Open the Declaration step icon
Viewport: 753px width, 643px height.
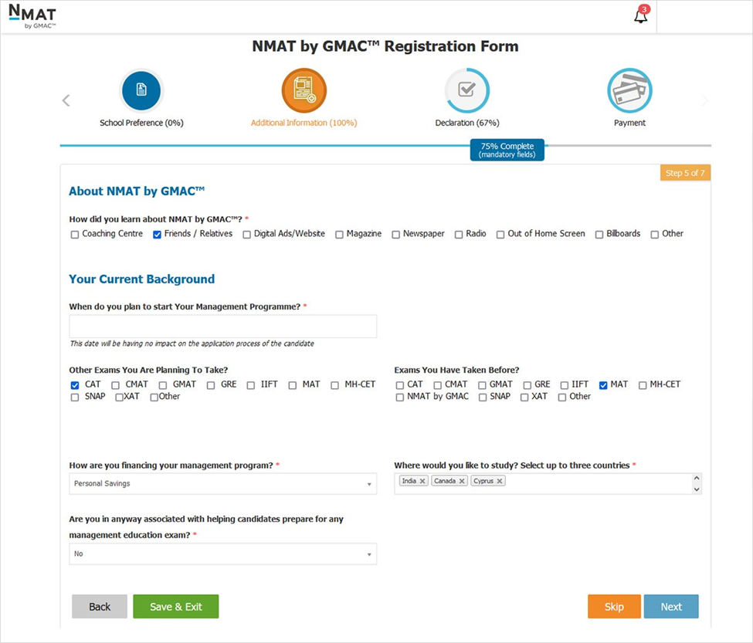point(466,90)
